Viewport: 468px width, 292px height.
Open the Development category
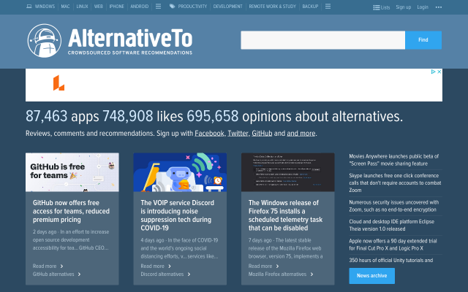(227, 7)
